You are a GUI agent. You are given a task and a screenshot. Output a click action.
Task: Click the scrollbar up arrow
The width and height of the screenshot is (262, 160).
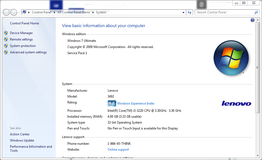pyautogui.click(x=257, y=20)
